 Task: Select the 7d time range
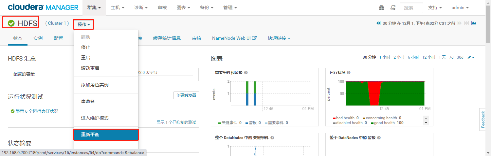click(x=451, y=57)
